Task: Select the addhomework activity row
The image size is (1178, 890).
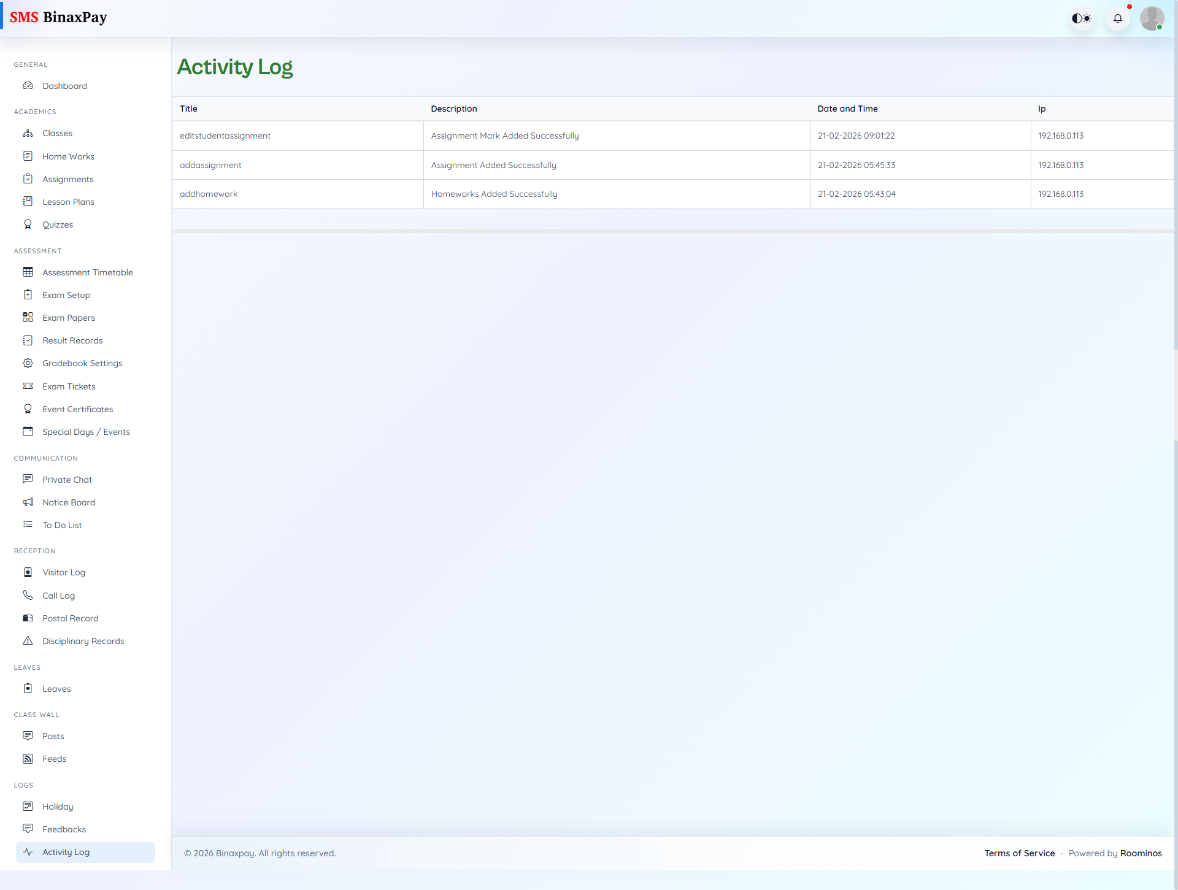Action: click(x=209, y=193)
